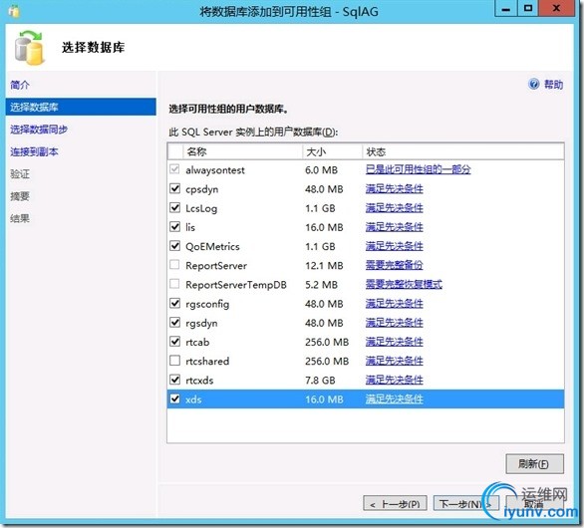Click the window icon in title bar
The image size is (584, 528).
[14, 11]
